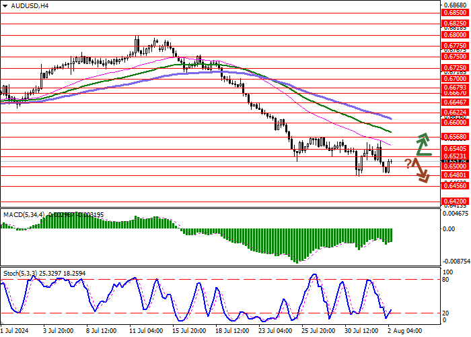471x337 pixels.
Task: Click the -0.008754 MACD axis value
Action: 457,262
